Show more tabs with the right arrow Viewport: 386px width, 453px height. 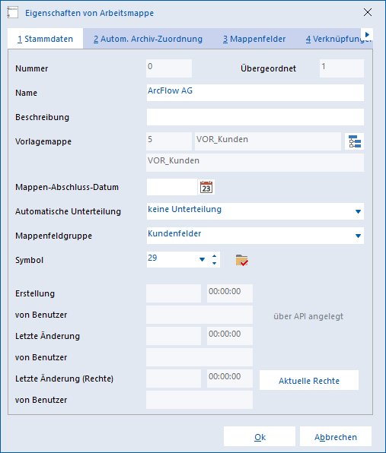367,35
